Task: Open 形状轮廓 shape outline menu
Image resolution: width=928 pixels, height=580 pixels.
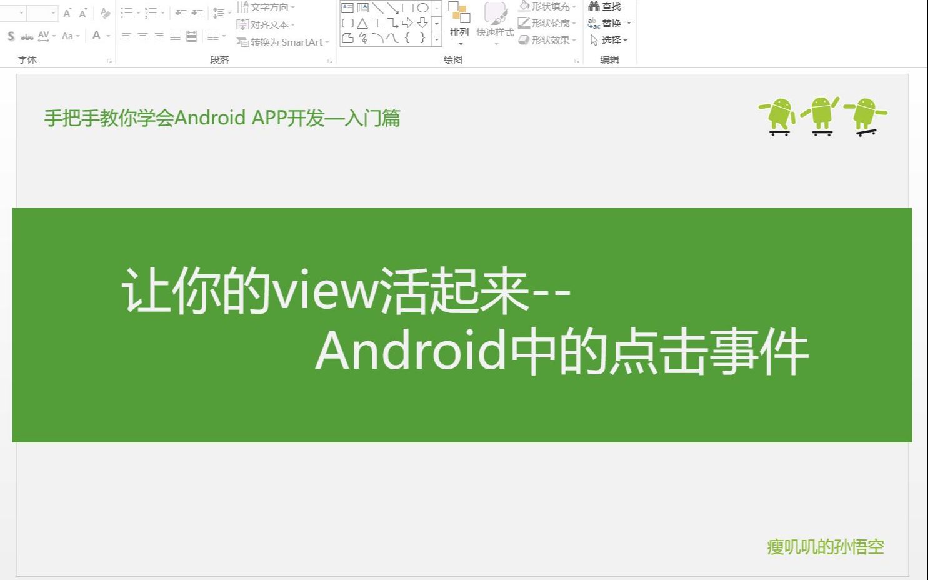Action: [x=547, y=24]
